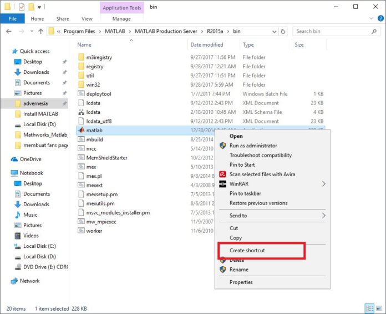This screenshot has height=314, width=386.
Task: Click the DVD Drive (E:) icon
Action: pos(18,267)
